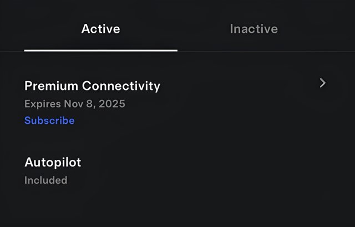The image size is (355, 227).
Task: Open Premium Connectivity details via chevron arrow
Action: pyautogui.click(x=323, y=83)
